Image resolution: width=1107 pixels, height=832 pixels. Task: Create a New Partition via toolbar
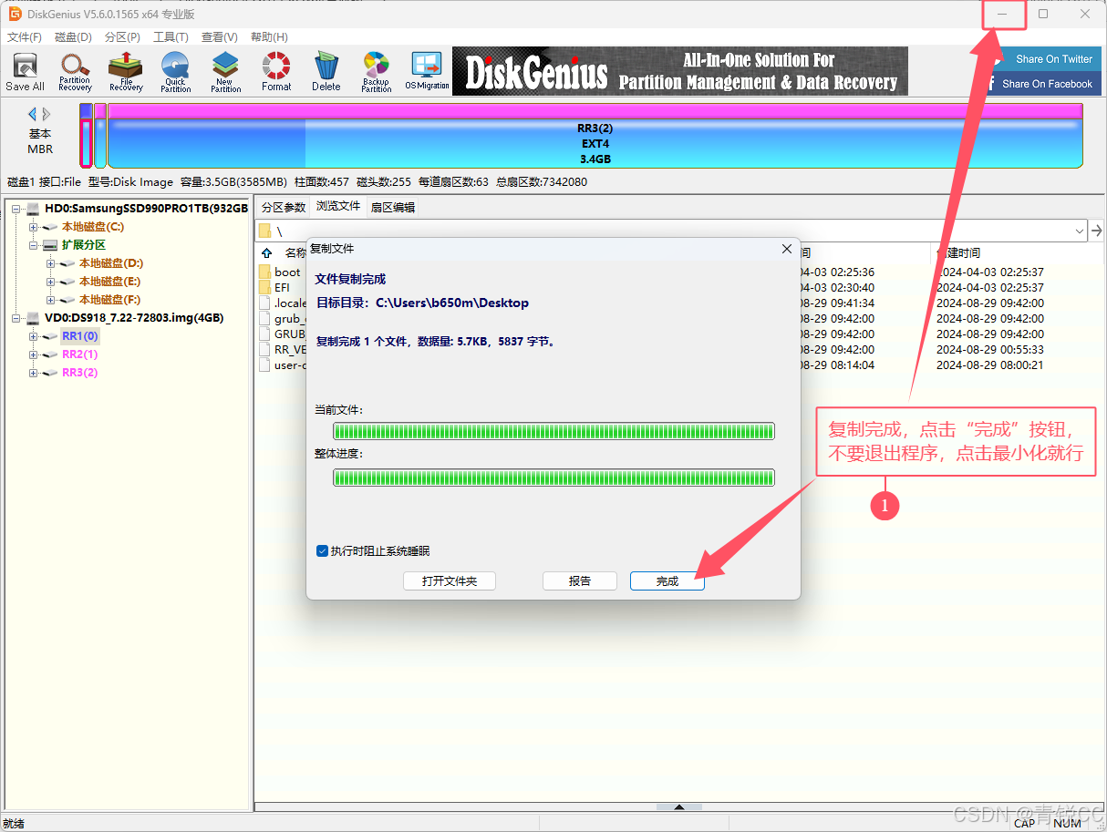click(225, 72)
